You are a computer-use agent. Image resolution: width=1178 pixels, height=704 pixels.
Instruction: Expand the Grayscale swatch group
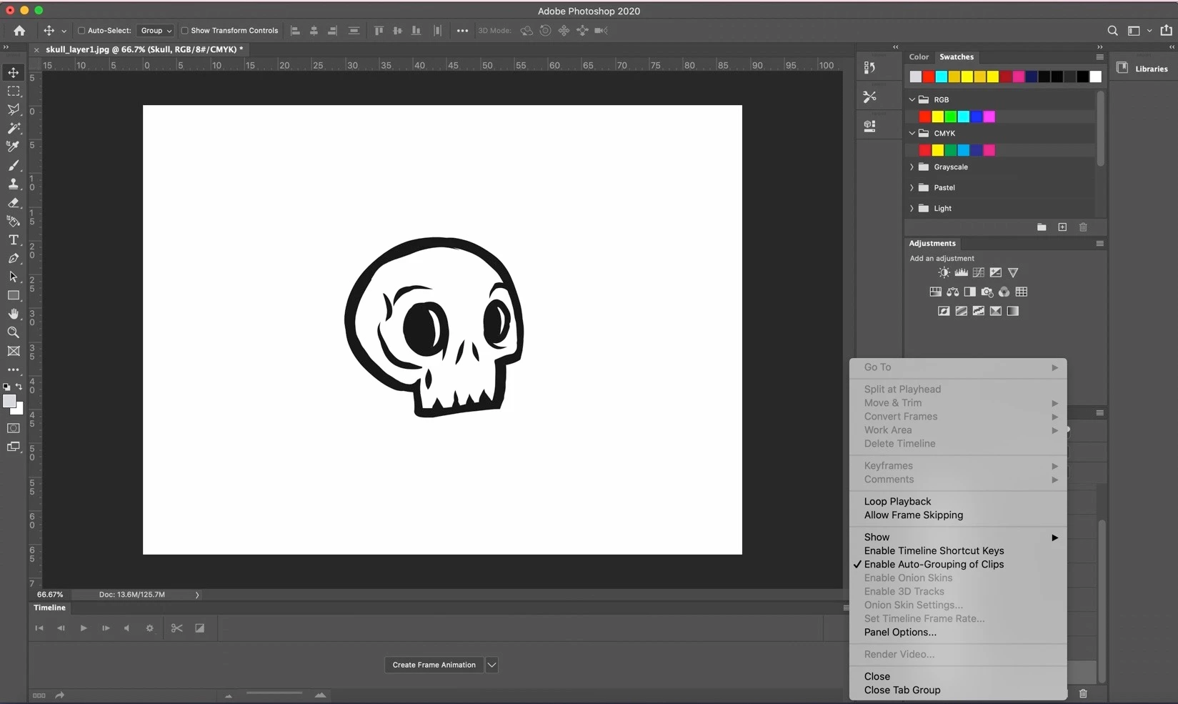[x=912, y=167]
